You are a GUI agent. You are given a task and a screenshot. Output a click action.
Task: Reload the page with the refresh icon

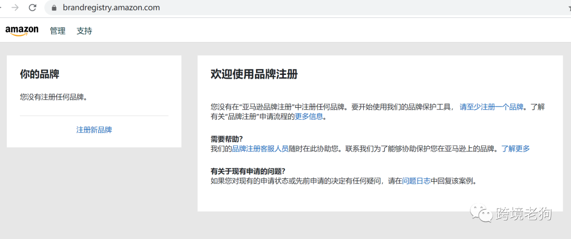pos(32,7)
